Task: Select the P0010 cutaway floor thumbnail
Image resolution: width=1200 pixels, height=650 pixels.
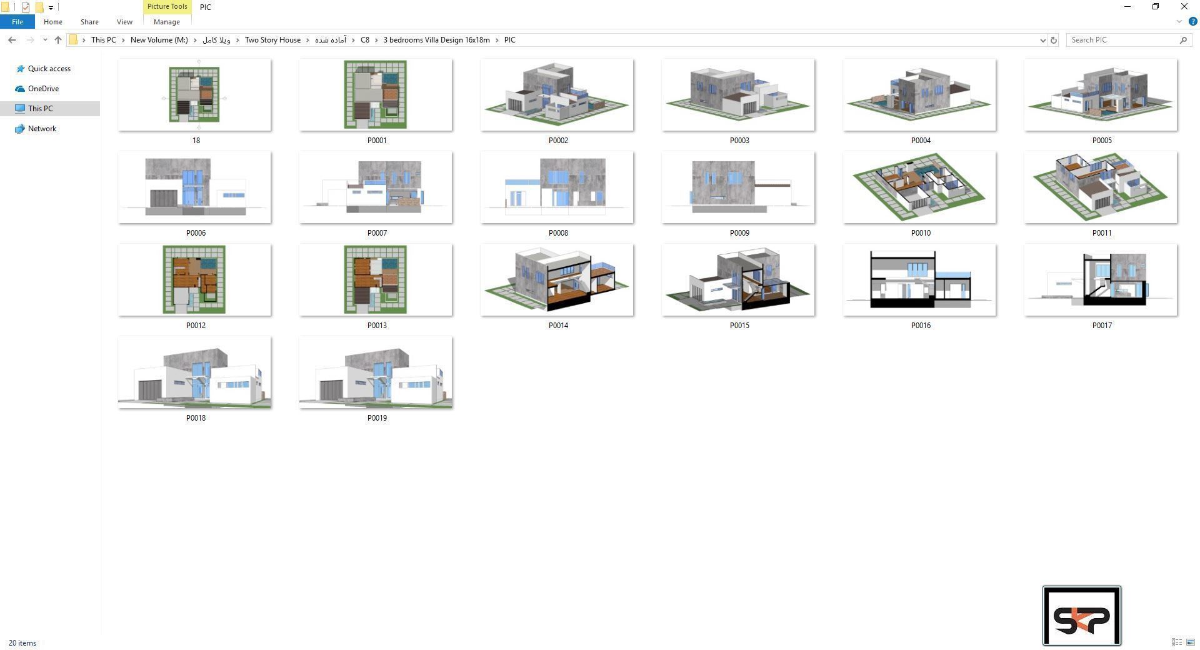Action: pyautogui.click(x=919, y=187)
